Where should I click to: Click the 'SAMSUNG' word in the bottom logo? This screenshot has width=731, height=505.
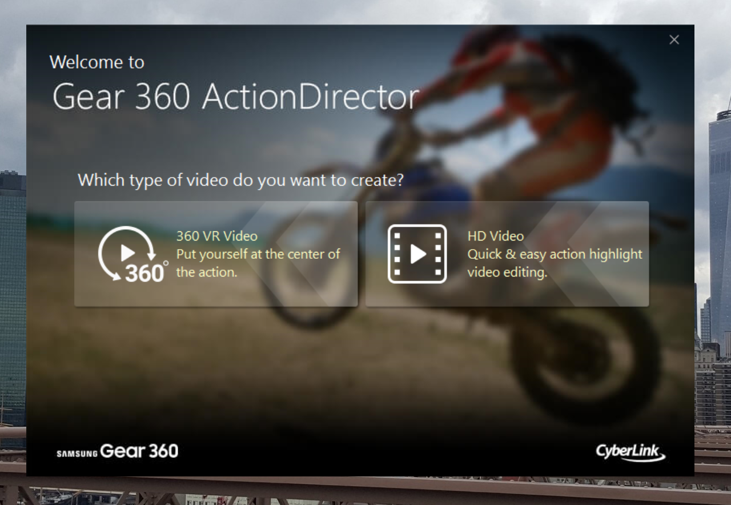(77, 454)
